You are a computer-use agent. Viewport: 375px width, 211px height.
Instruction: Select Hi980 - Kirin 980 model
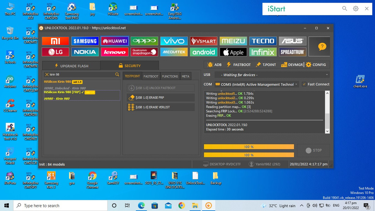coord(57,99)
